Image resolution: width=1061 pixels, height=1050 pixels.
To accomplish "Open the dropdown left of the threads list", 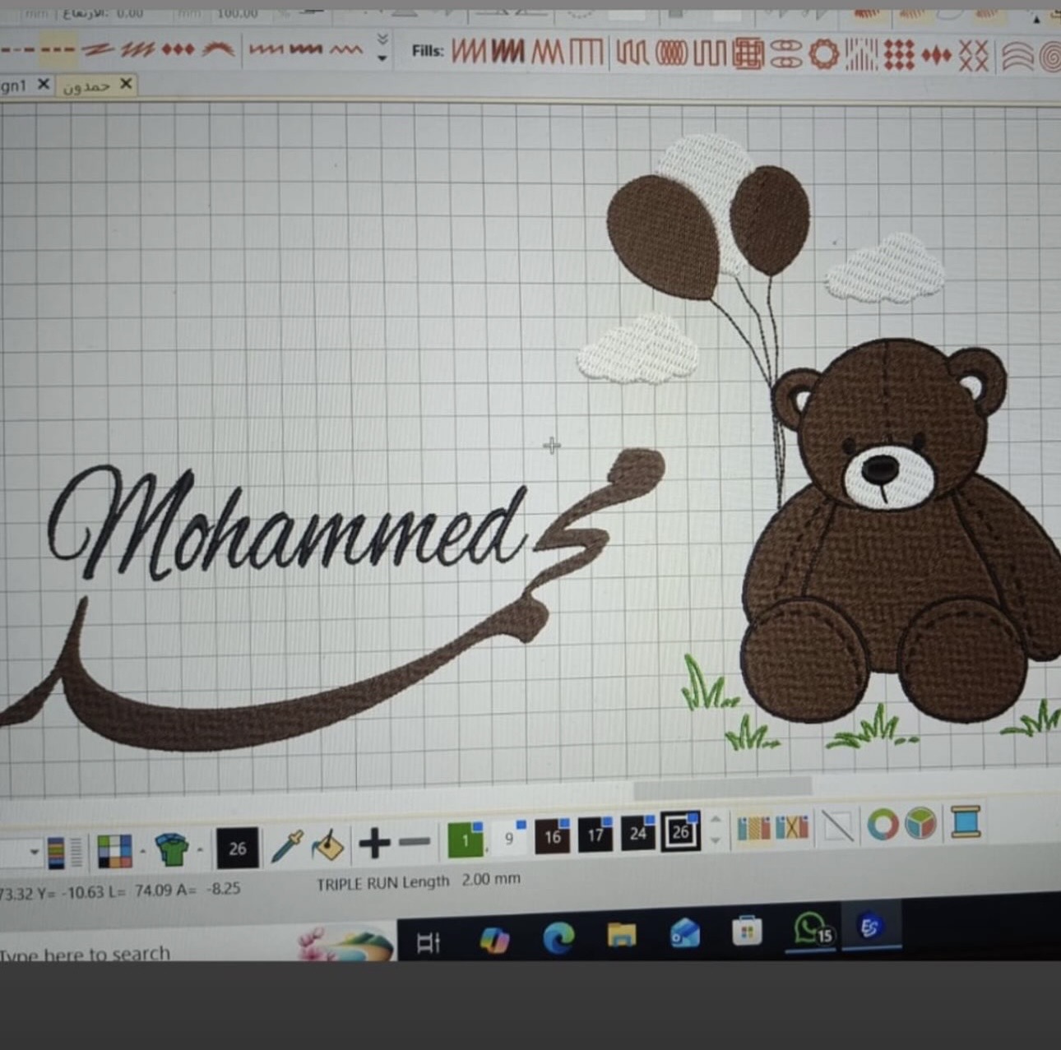I will click(34, 852).
